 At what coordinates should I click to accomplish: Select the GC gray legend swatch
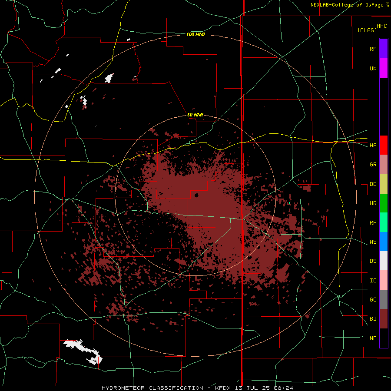point(384,299)
